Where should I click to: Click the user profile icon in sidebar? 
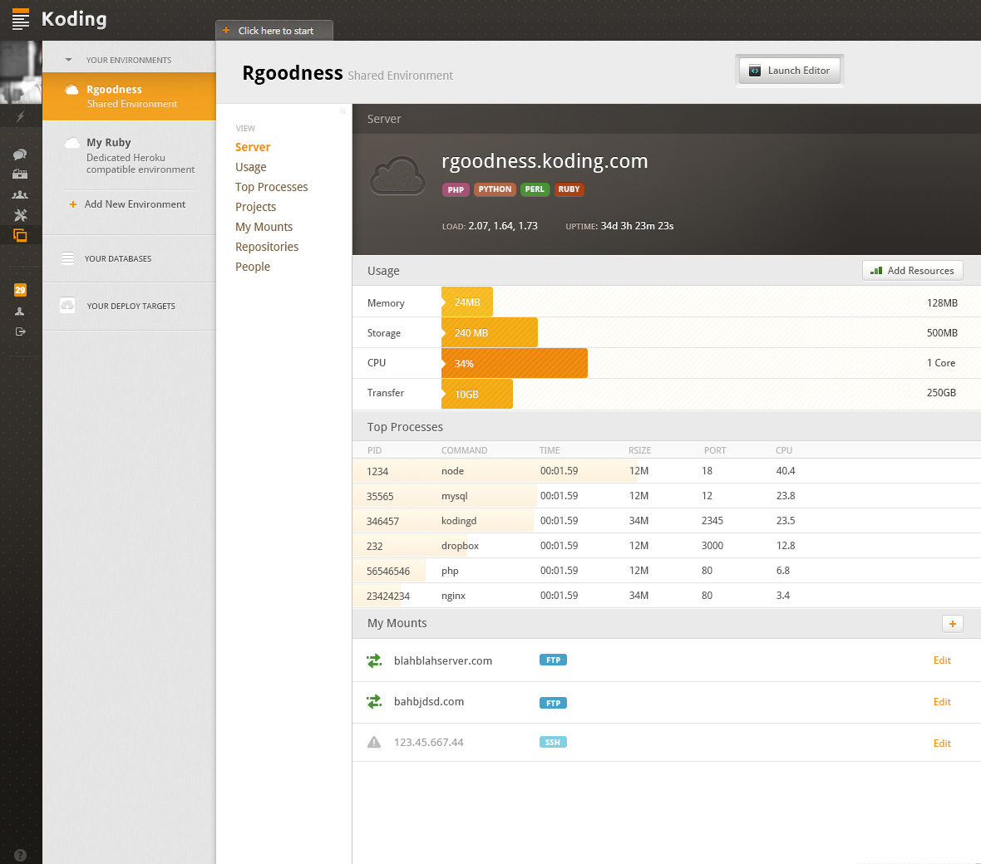pyautogui.click(x=20, y=312)
